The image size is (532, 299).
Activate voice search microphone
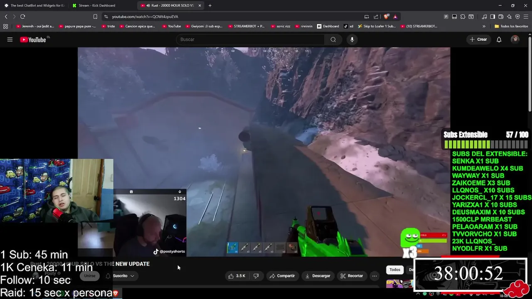click(x=352, y=39)
